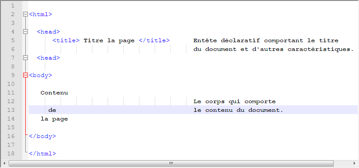Click line number 18 in the margin
This screenshot has width=359, height=168.
pos(11,154)
